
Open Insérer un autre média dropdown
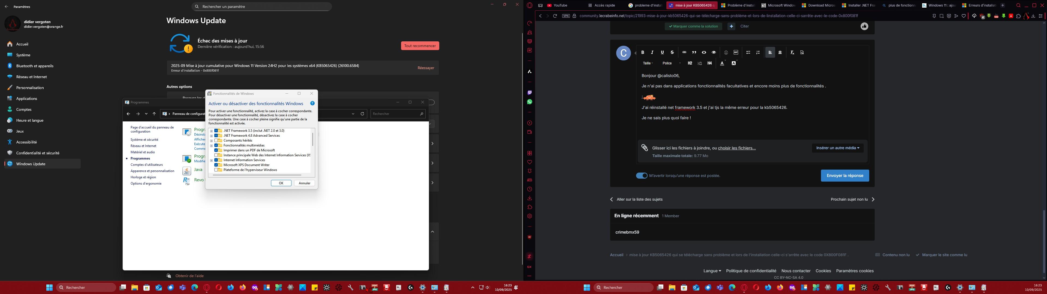coord(838,148)
